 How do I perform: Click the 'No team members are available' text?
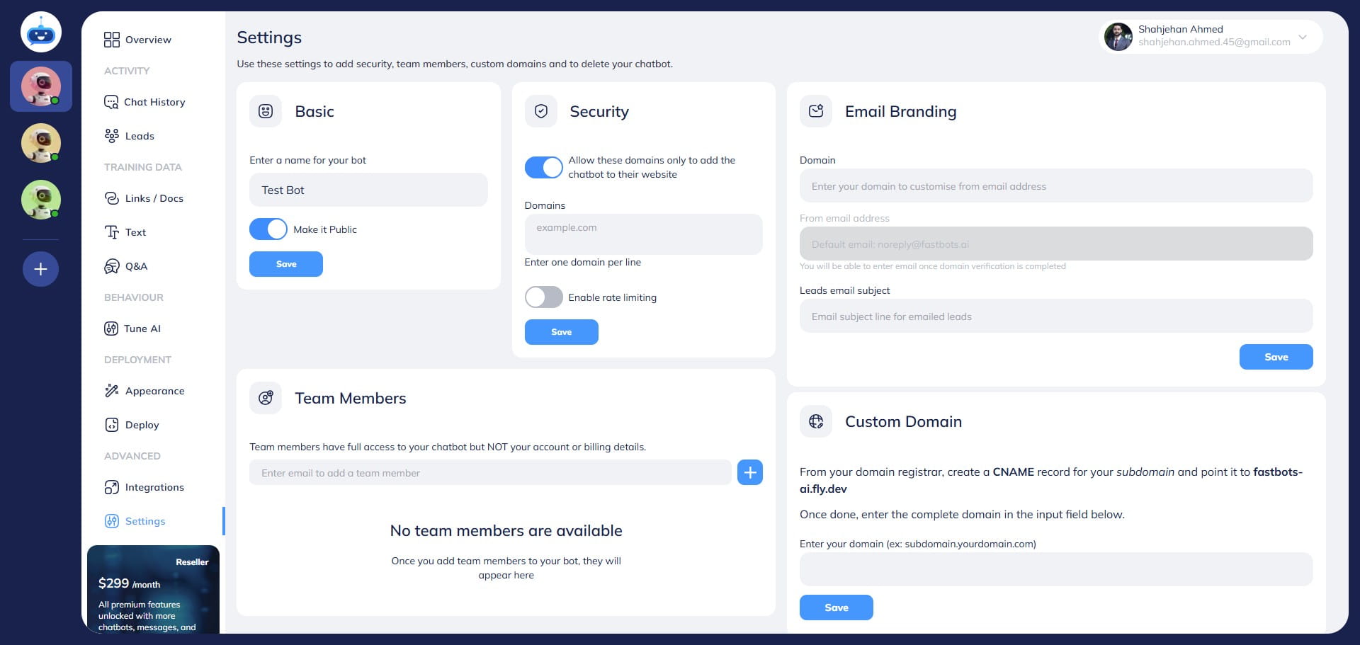[506, 530]
